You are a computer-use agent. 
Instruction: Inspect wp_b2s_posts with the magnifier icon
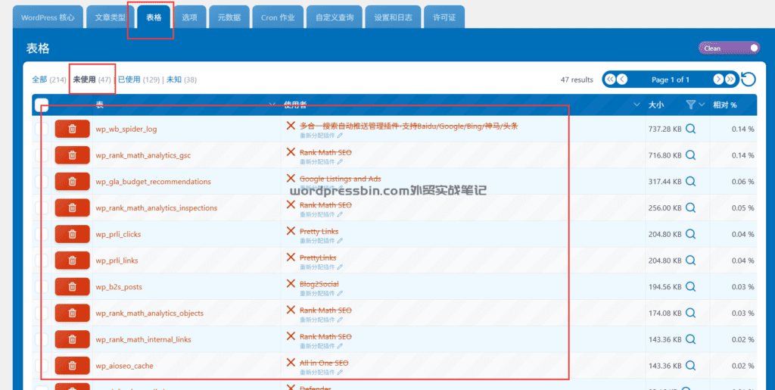click(691, 287)
